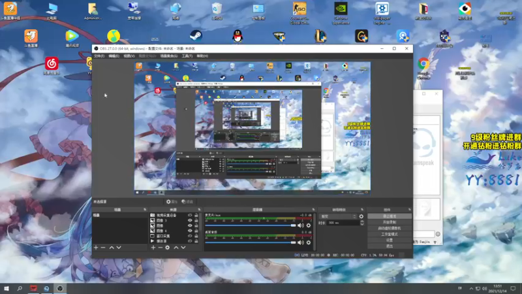Open the transition type dropdown (渐变)
522x294 pixels.
[338, 216]
